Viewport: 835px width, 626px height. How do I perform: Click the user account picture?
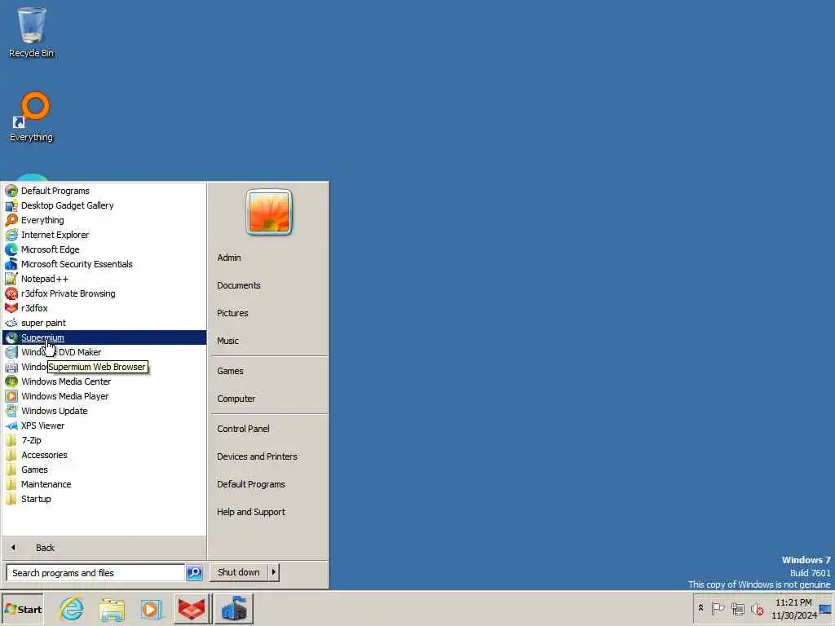click(x=269, y=213)
